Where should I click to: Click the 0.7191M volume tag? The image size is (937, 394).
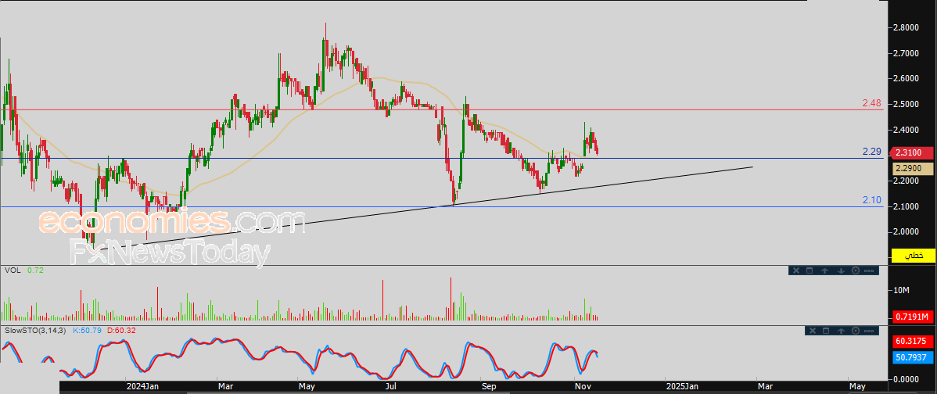click(x=913, y=317)
